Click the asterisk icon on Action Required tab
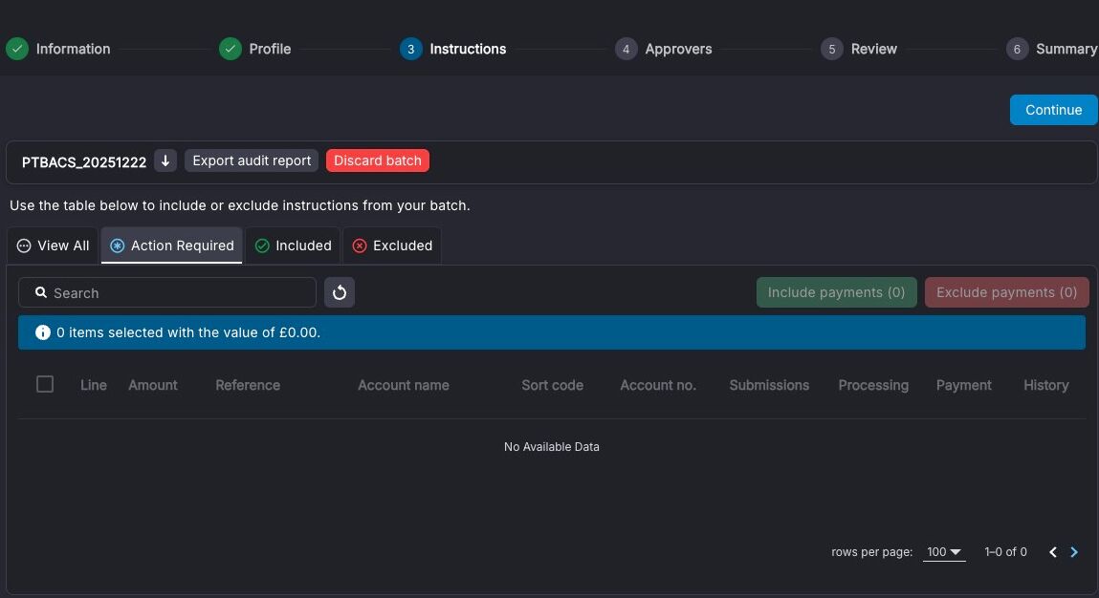1099x598 pixels. [117, 246]
